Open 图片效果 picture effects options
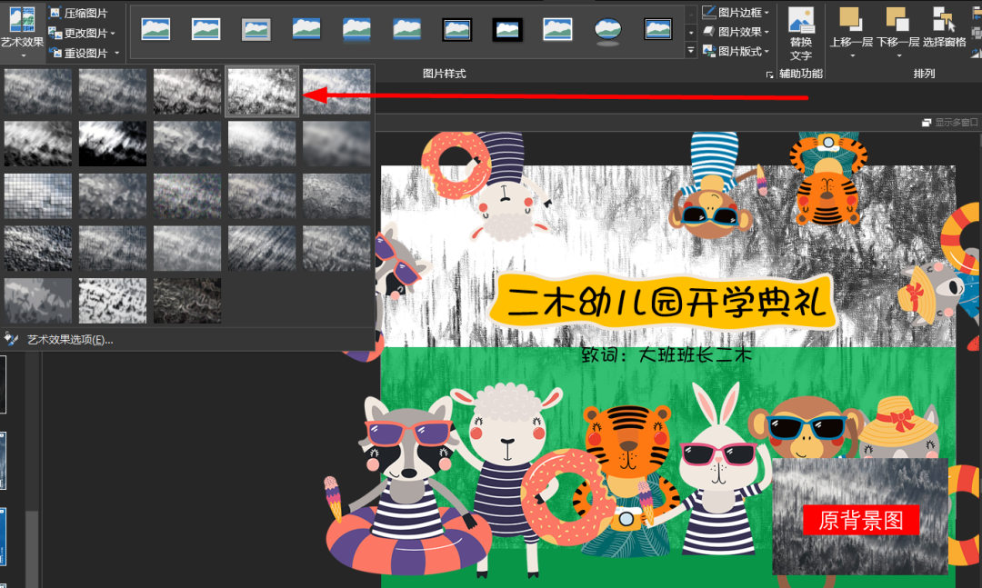Viewport: 982px width, 588px height. [736, 32]
